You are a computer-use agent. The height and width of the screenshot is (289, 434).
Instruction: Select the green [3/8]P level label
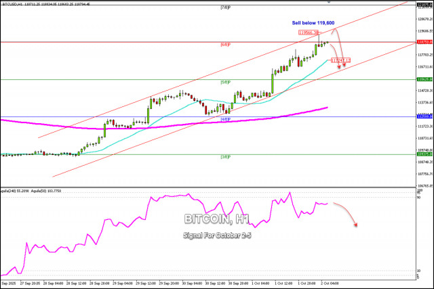[x=225, y=156]
